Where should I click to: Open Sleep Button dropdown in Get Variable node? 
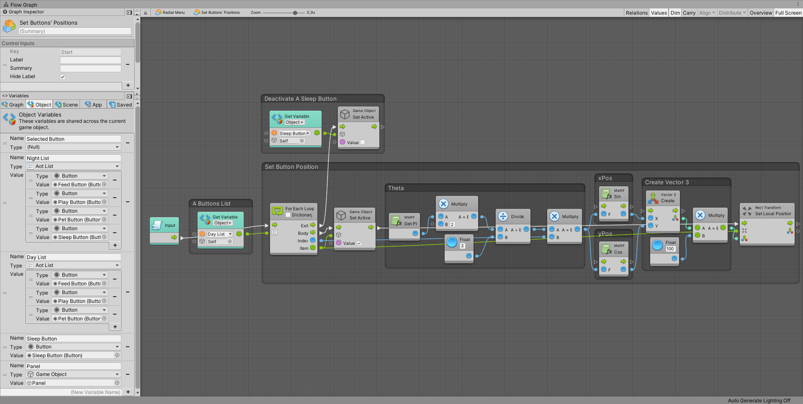(295, 133)
